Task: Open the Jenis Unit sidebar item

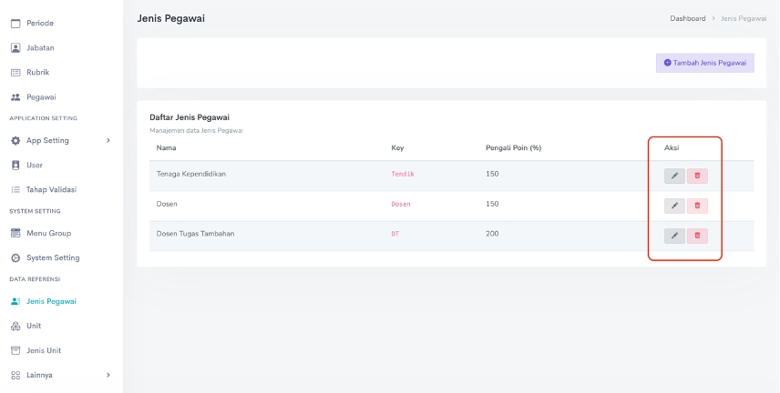Action: [44, 350]
